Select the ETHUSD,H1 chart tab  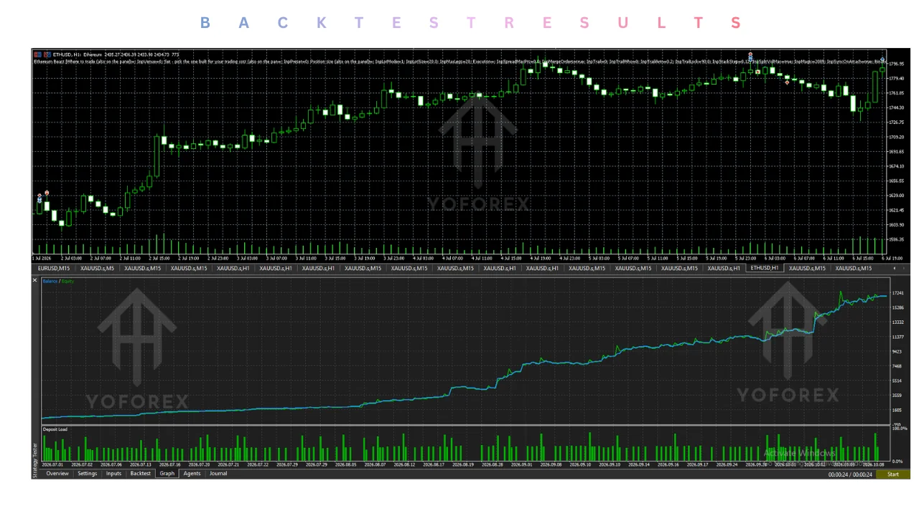click(764, 268)
